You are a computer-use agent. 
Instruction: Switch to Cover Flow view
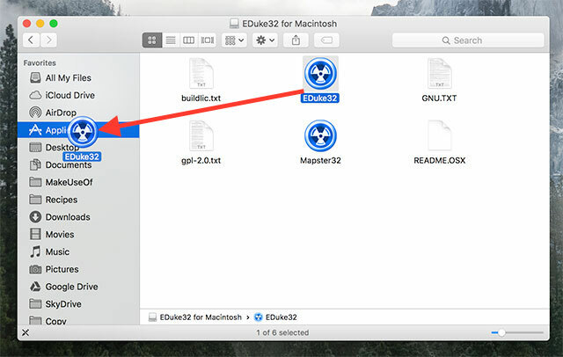pos(208,40)
